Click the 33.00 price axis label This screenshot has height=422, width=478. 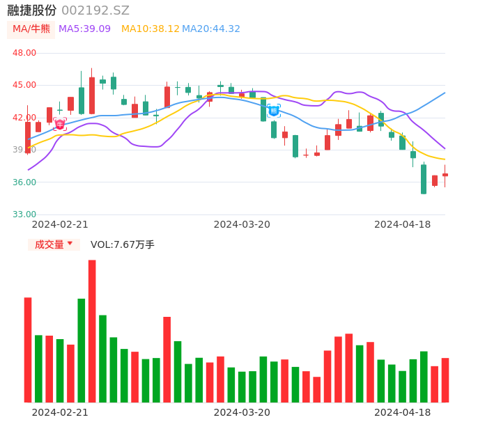click(24, 214)
